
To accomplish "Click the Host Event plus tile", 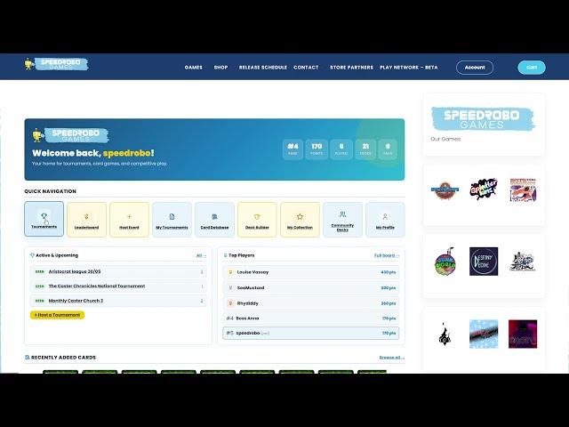I will tap(129, 220).
